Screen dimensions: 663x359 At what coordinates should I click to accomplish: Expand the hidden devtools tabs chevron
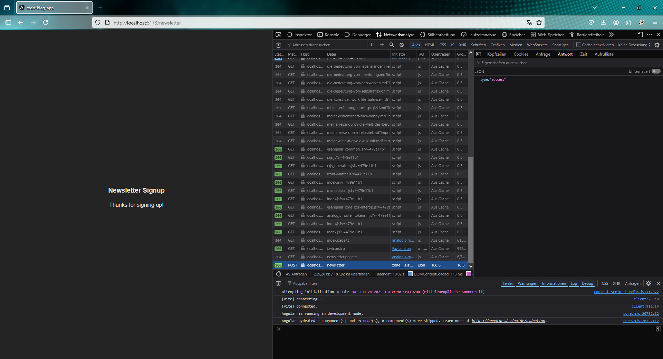[611, 35]
